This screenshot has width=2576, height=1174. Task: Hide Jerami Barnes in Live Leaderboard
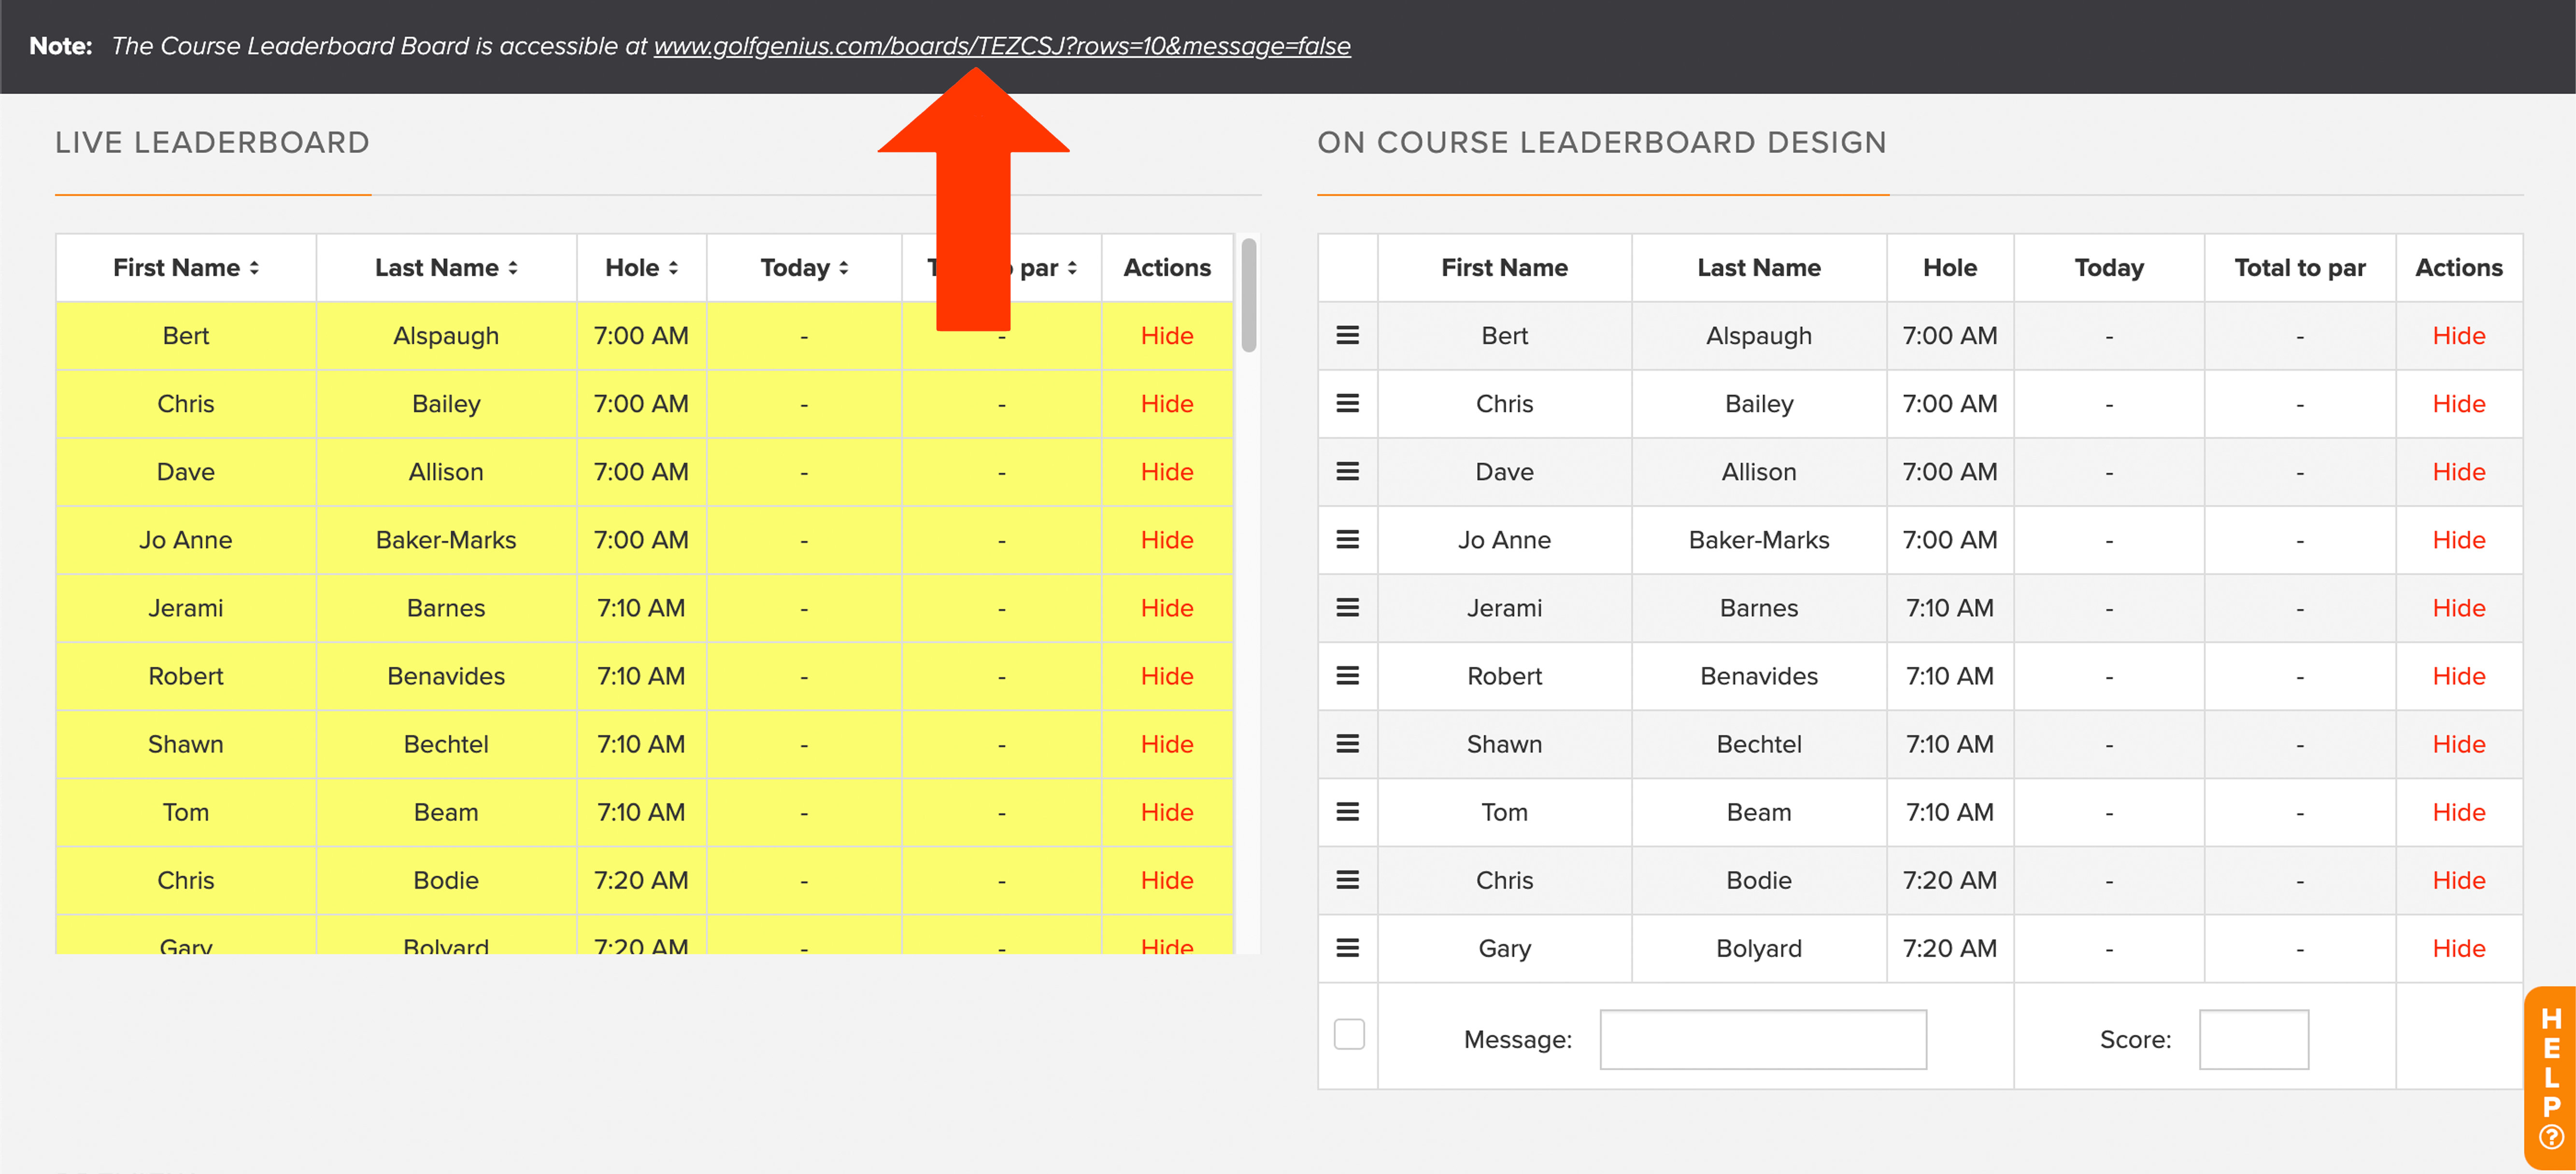(x=1167, y=607)
